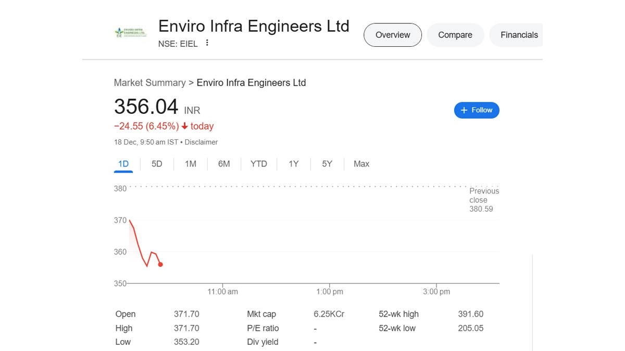Open the three-dot menu beside NSE: EIEL
Viewport: 625px width, 351px height.
pyautogui.click(x=207, y=43)
